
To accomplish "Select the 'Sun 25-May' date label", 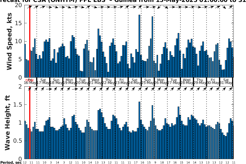I will [148, 81].
